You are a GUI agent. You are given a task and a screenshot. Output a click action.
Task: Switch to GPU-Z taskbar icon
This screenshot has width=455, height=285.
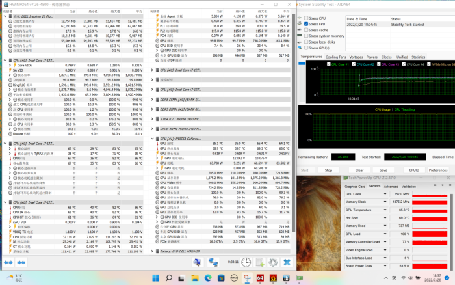(299, 278)
